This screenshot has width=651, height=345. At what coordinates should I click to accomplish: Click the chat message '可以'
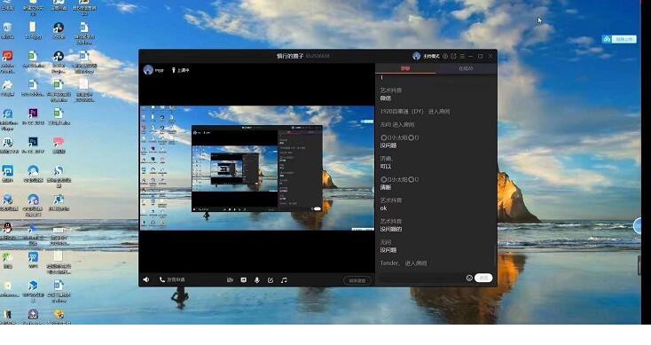pos(386,167)
